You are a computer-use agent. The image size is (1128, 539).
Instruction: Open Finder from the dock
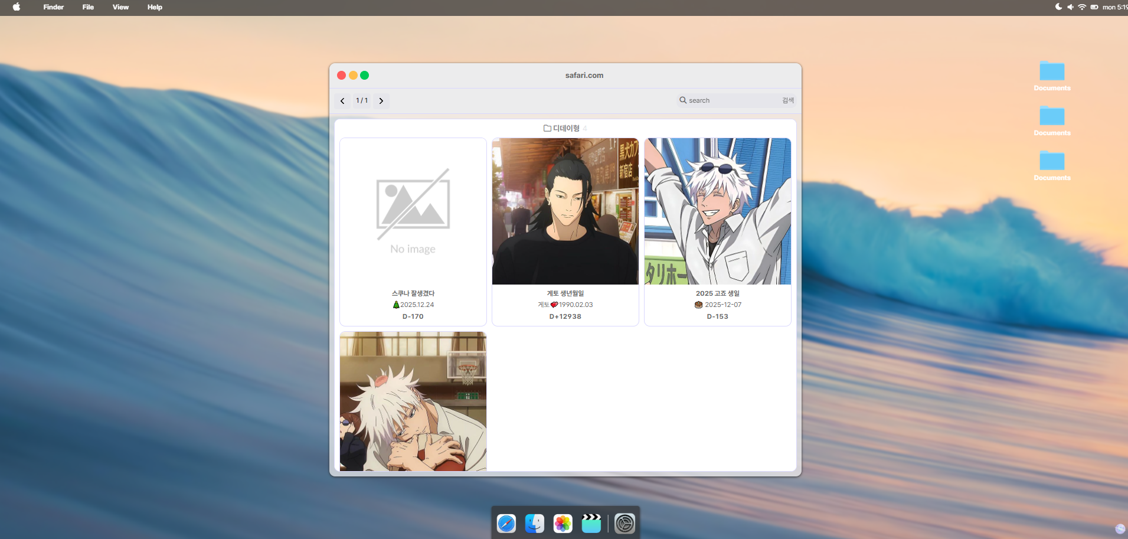pos(535,524)
